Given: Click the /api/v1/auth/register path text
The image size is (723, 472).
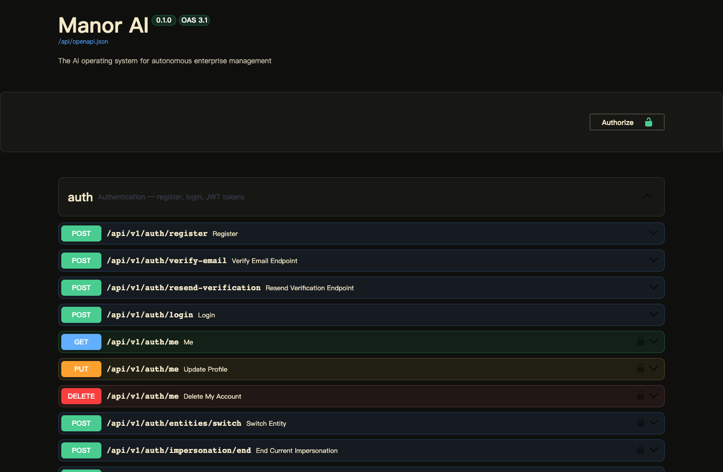Looking at the screenshot, I should [x=157, y=233].
